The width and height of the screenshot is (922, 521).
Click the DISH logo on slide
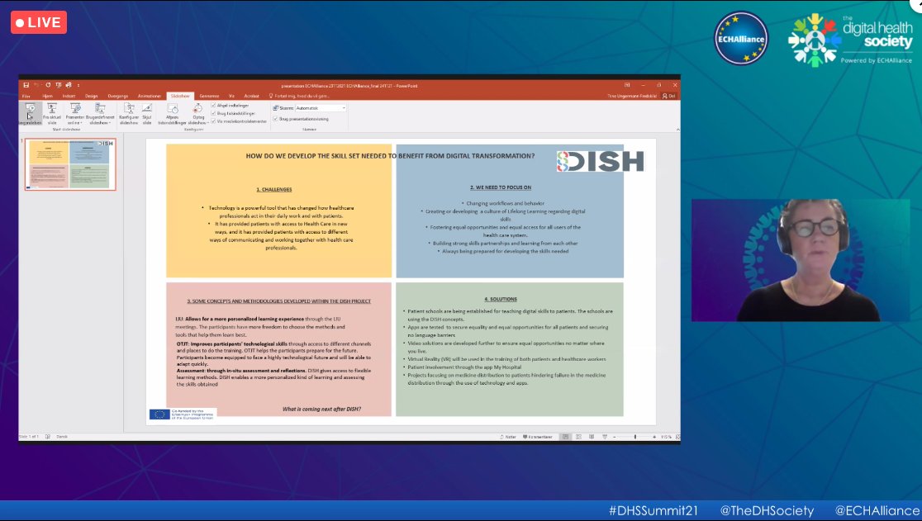point(601,161)
